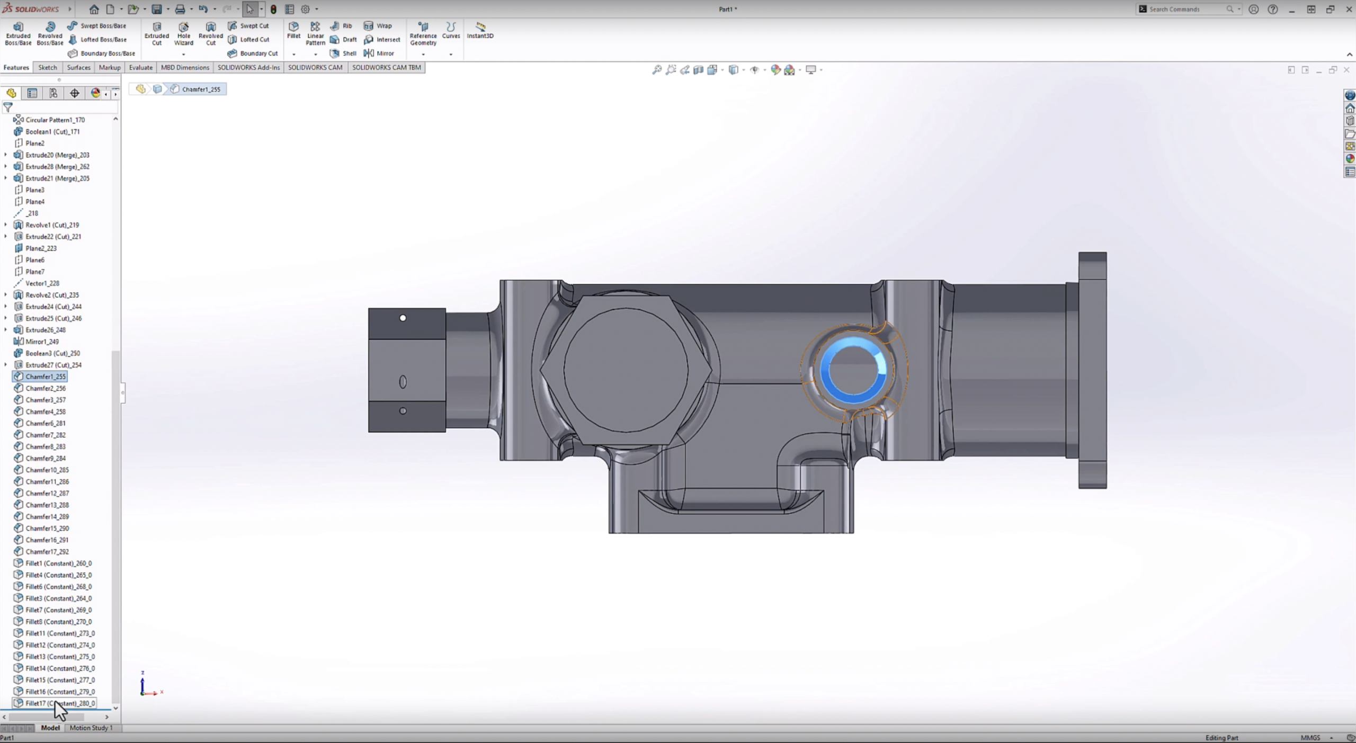Open the Fillet dropdown arrow
This screenshot has height=743, width=1356.
click(x=293, y=54)
